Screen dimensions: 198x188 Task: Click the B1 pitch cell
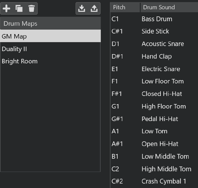(115, 156)
